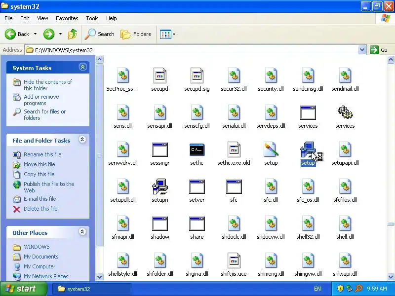Click Rename this file
This screenshot has width=395, height=296.
[x=42, y=154]
